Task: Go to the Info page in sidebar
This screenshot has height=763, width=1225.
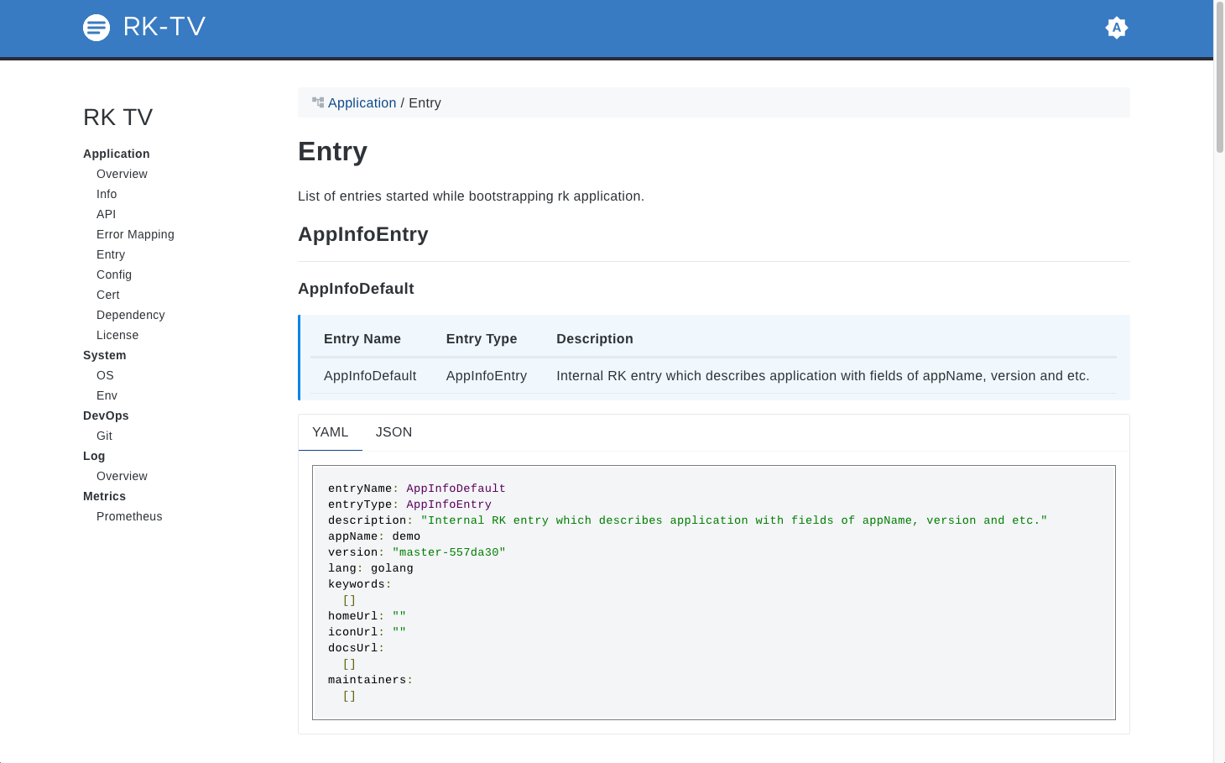Action: (x=107, y=194)
